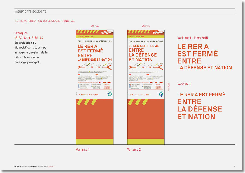Click the RER logo on the Variante 2 poster
This screenshot has width=245, height=173.
[x=154, y=32]
